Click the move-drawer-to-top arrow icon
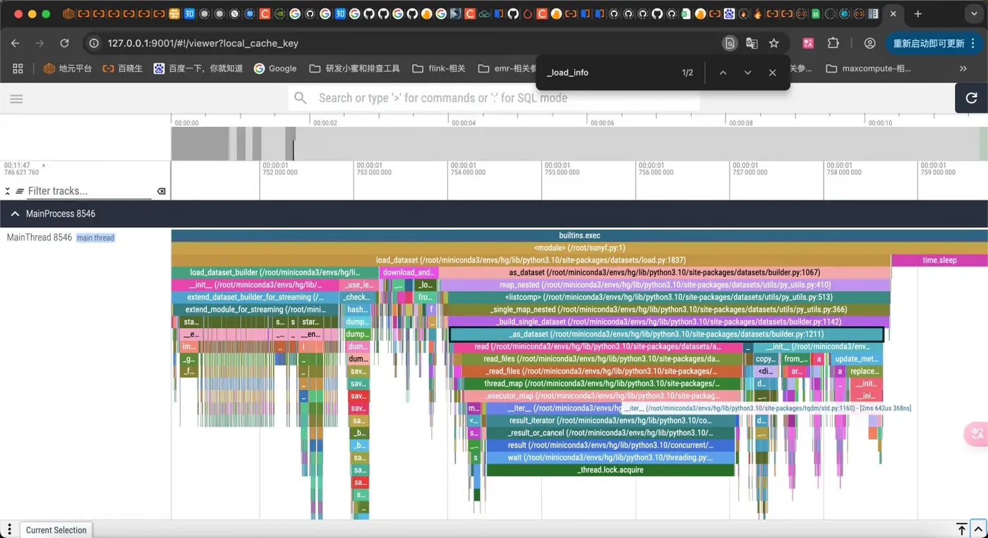This screenshot has height=538, width=988. (961, 529)
